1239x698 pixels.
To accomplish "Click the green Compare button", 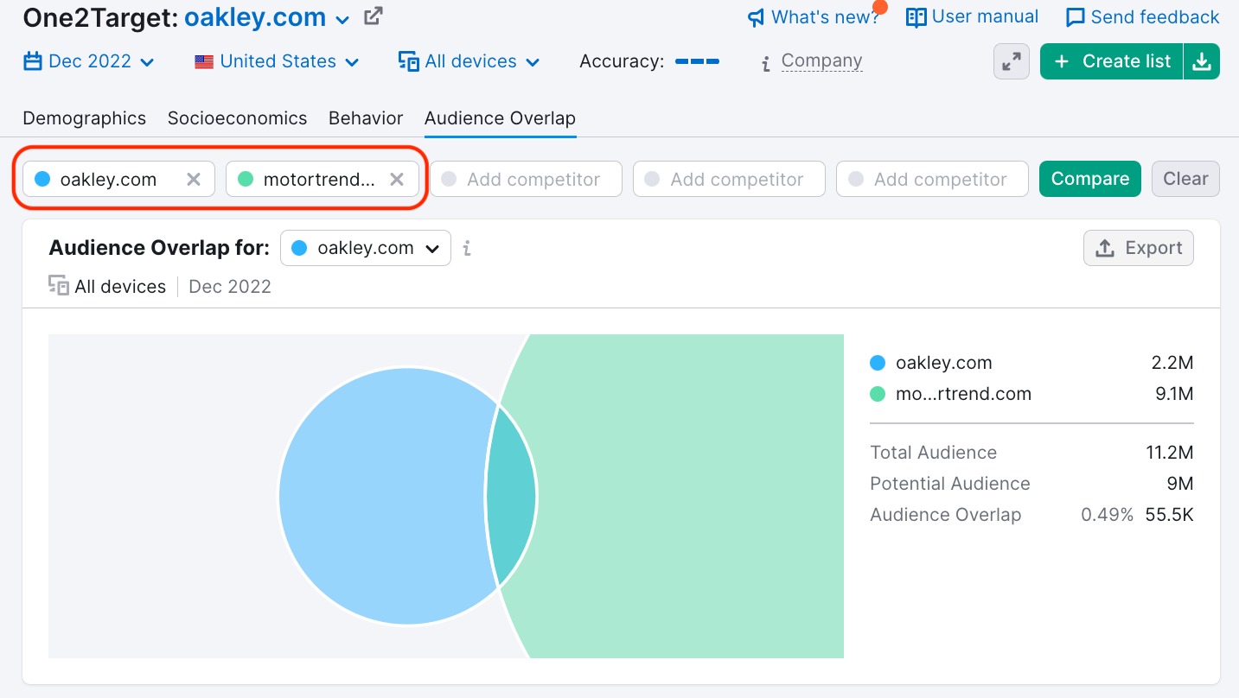I will click(x=1090, y=179).
